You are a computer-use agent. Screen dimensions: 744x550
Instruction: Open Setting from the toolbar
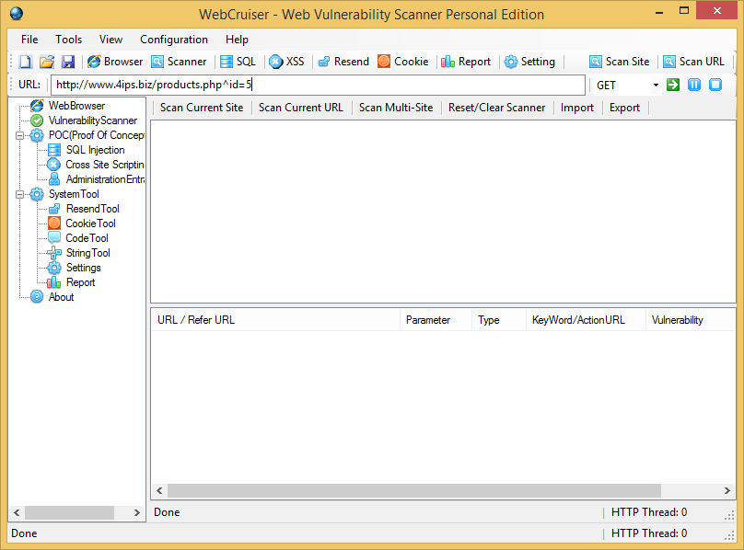(x=529, y=62)
